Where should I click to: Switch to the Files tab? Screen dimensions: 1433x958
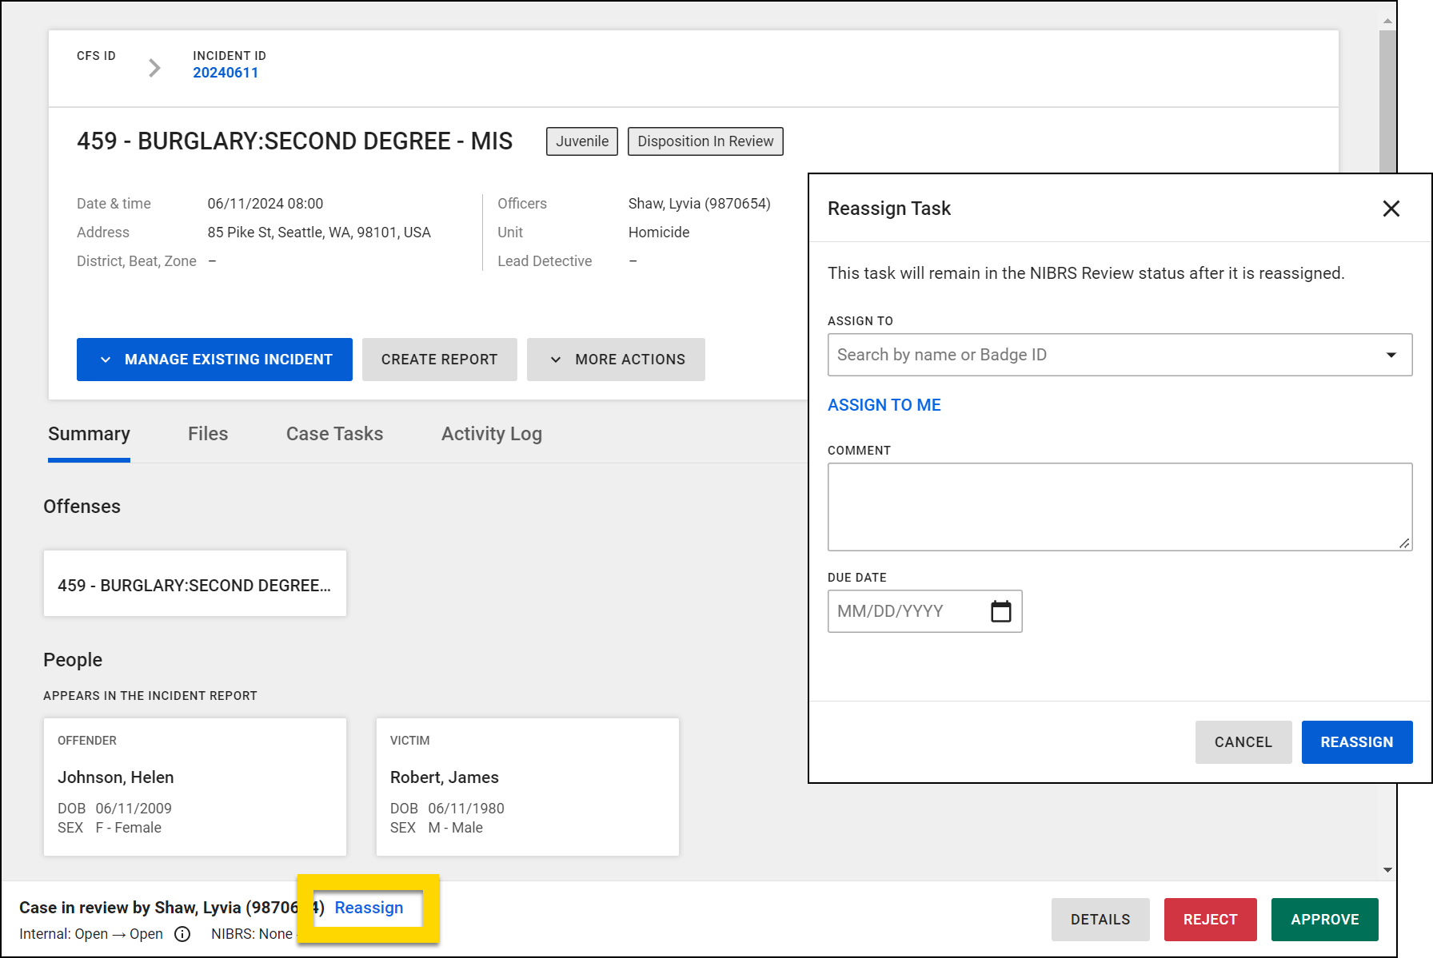click(207, 434)
